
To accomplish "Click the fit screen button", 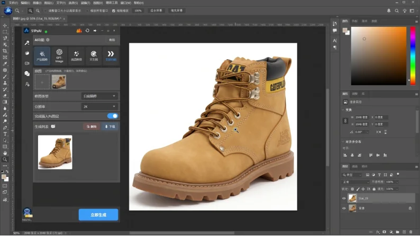I will [x=156, y=11].
